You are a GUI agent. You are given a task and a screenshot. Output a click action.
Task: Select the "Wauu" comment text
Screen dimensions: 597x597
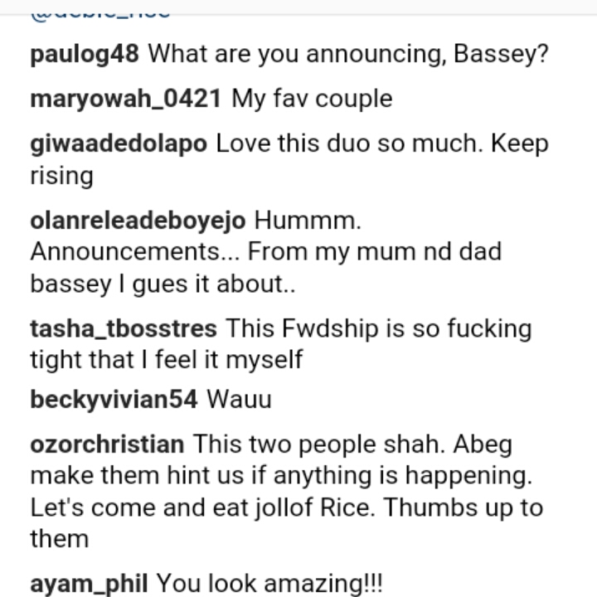point(239,400)
